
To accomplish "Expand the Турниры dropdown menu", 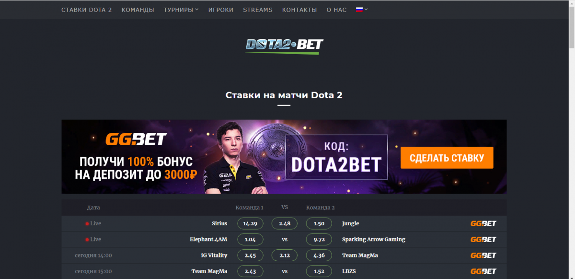I will pos(181,10).
